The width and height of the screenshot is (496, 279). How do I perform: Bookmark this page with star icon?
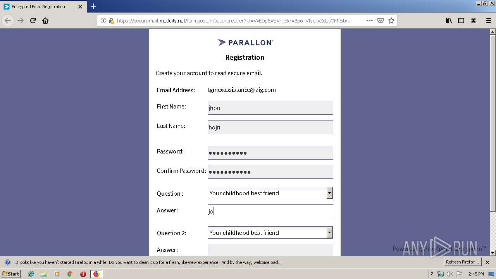(391, 21)
